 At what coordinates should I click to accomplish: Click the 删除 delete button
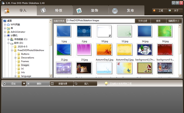(38, 84)
